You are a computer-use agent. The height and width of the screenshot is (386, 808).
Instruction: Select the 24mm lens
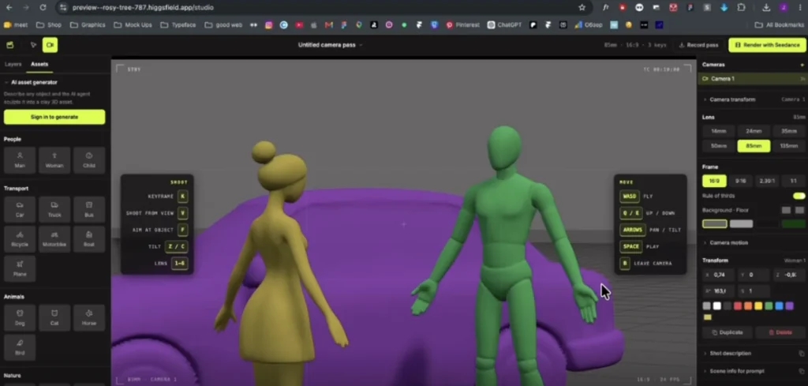coord(754,131)
